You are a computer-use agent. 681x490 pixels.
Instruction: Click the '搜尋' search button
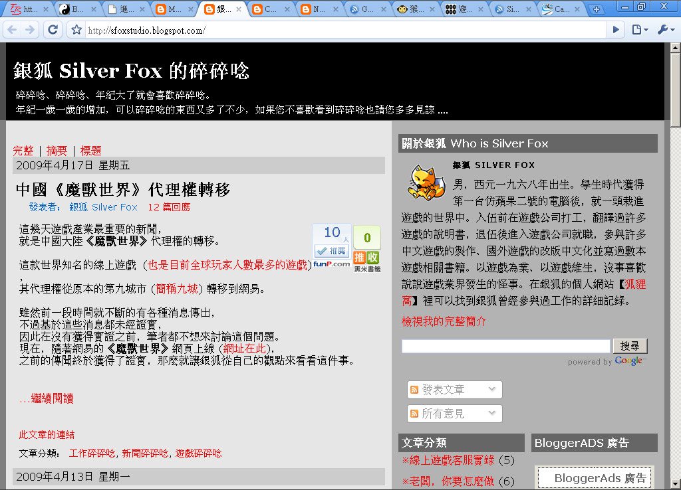(x=630, y=346)
